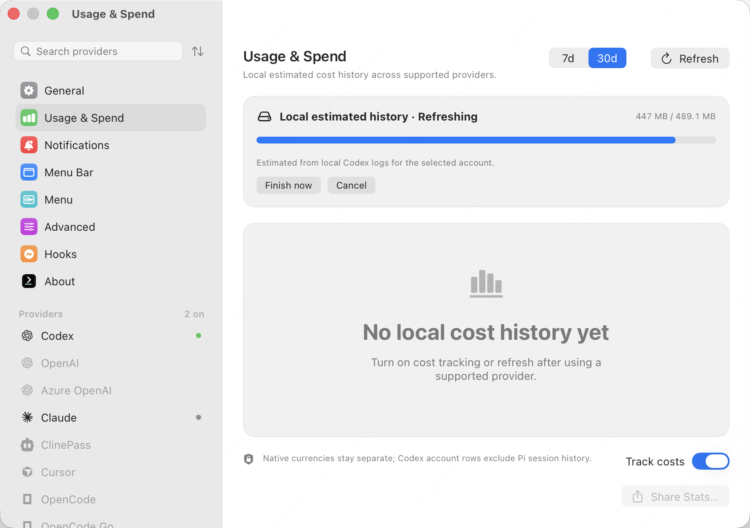Switch to the 7d range
The width and height of the screenshot is (750, 528).
click(568, 58)
